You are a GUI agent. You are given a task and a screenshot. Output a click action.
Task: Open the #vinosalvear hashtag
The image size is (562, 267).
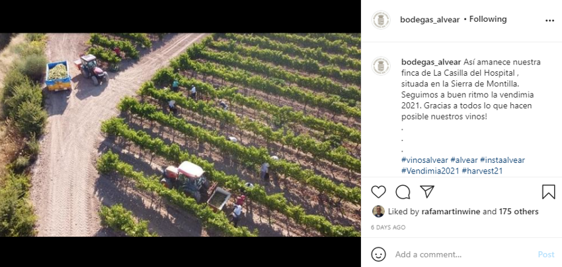point(424,160)
